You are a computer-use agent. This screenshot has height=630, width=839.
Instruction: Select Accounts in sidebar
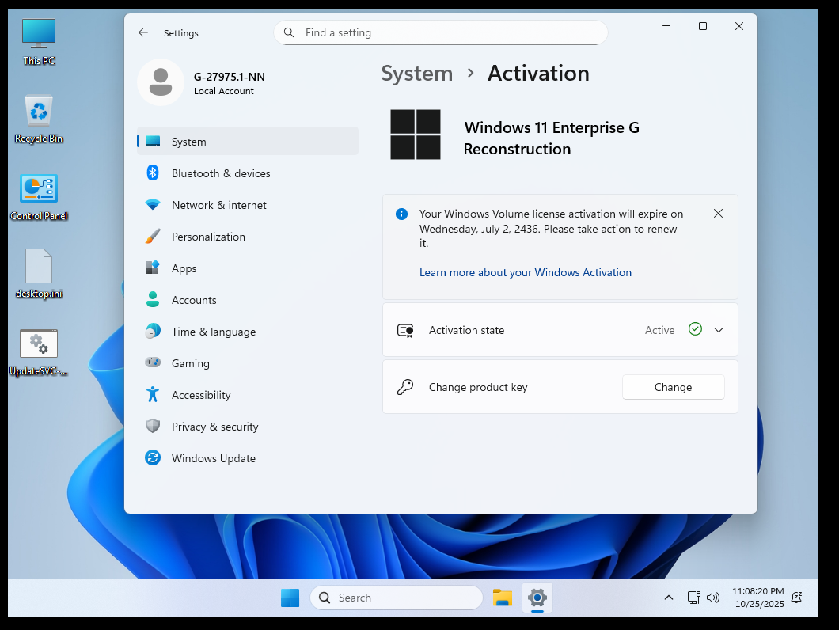pos(248,299)
